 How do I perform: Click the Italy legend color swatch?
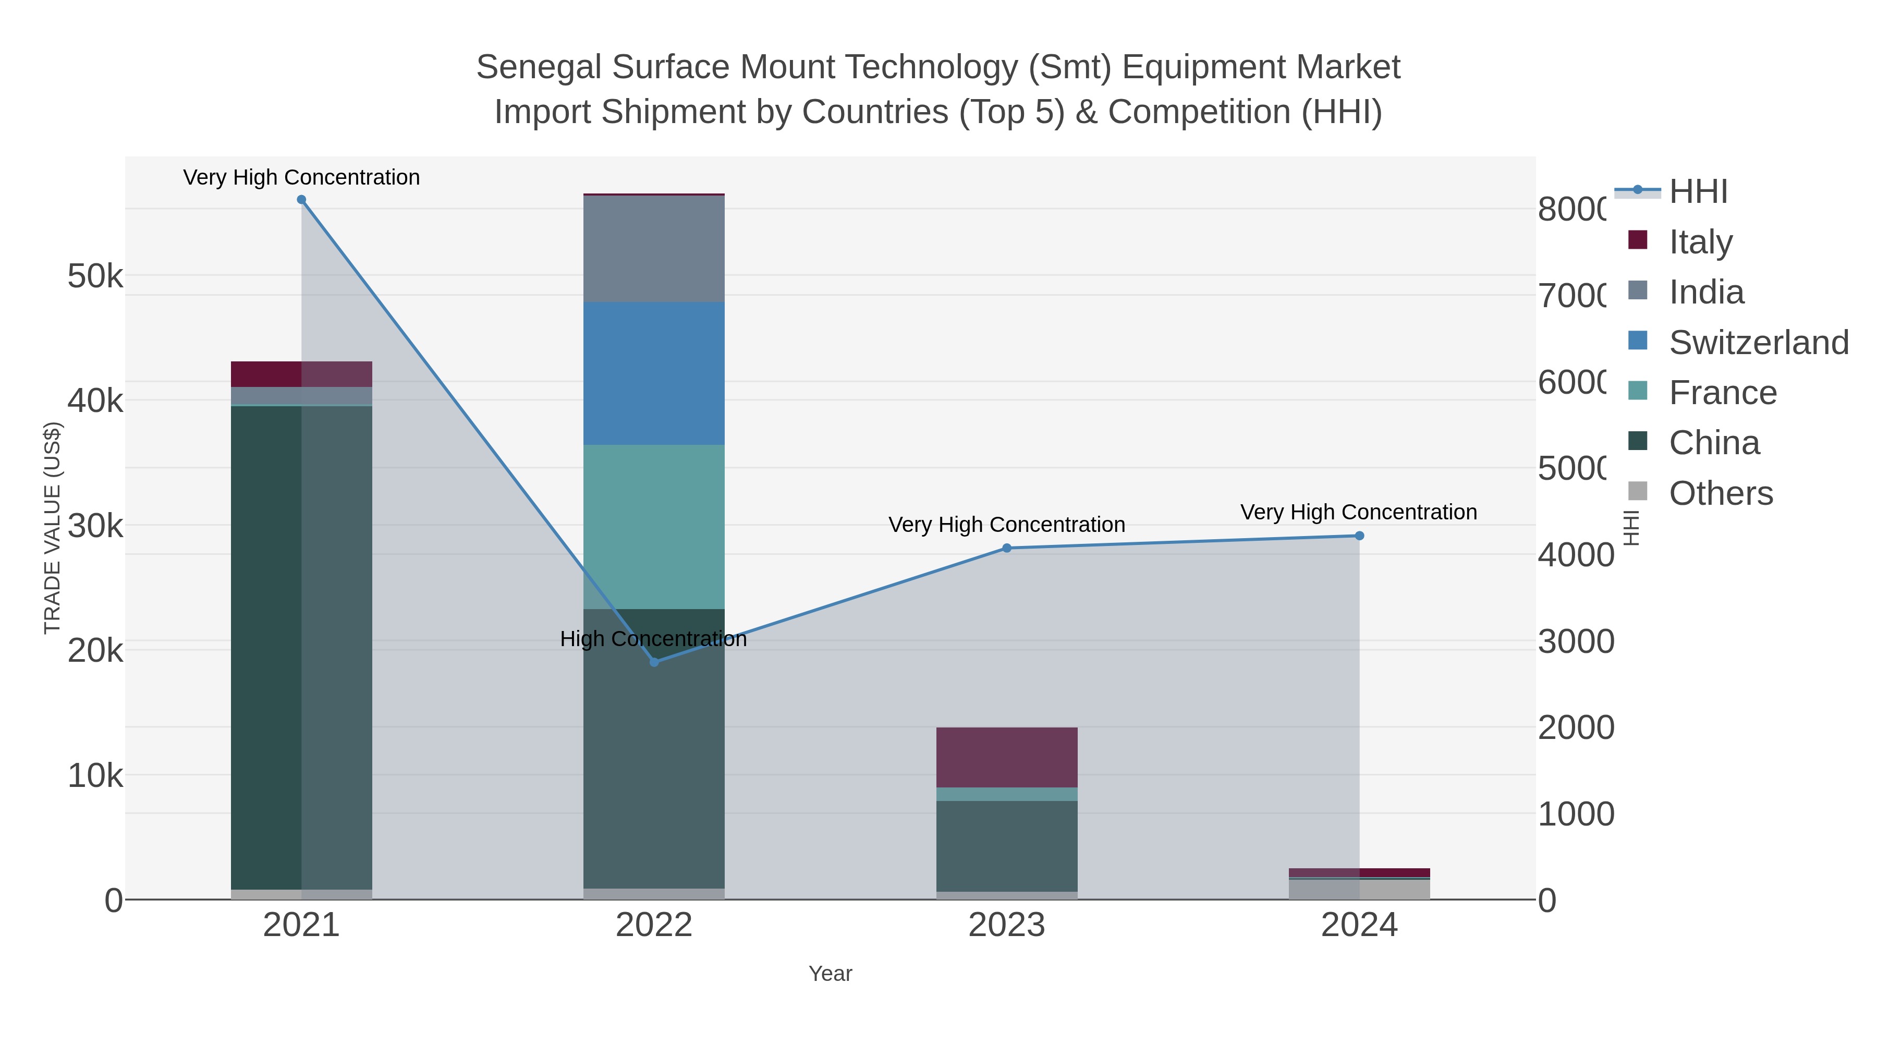(x=1637, y=240)
